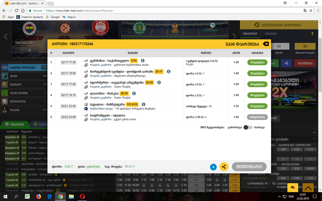Click the ENG language indicator
Image resolution: width=322 pixels, height=201 pixels.
coord(291,197)
